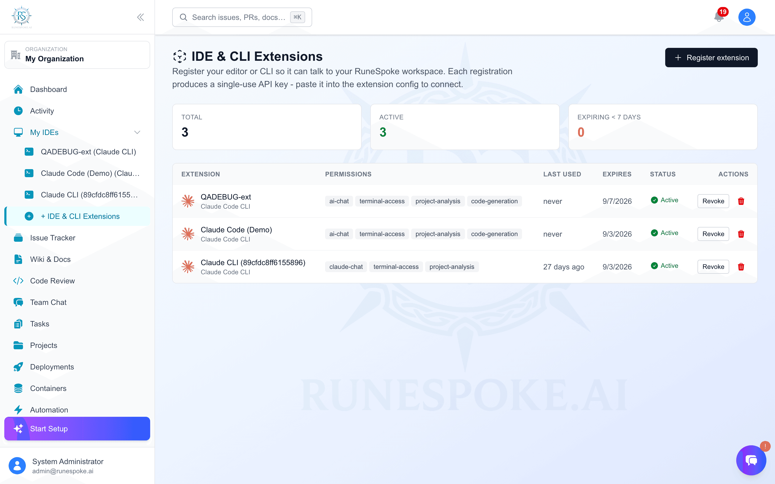Click the Code Review brackets icon

click(18, 281)
